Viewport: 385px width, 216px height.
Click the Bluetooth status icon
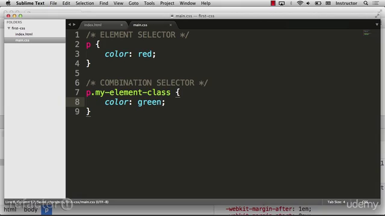(x=291, y=3)
